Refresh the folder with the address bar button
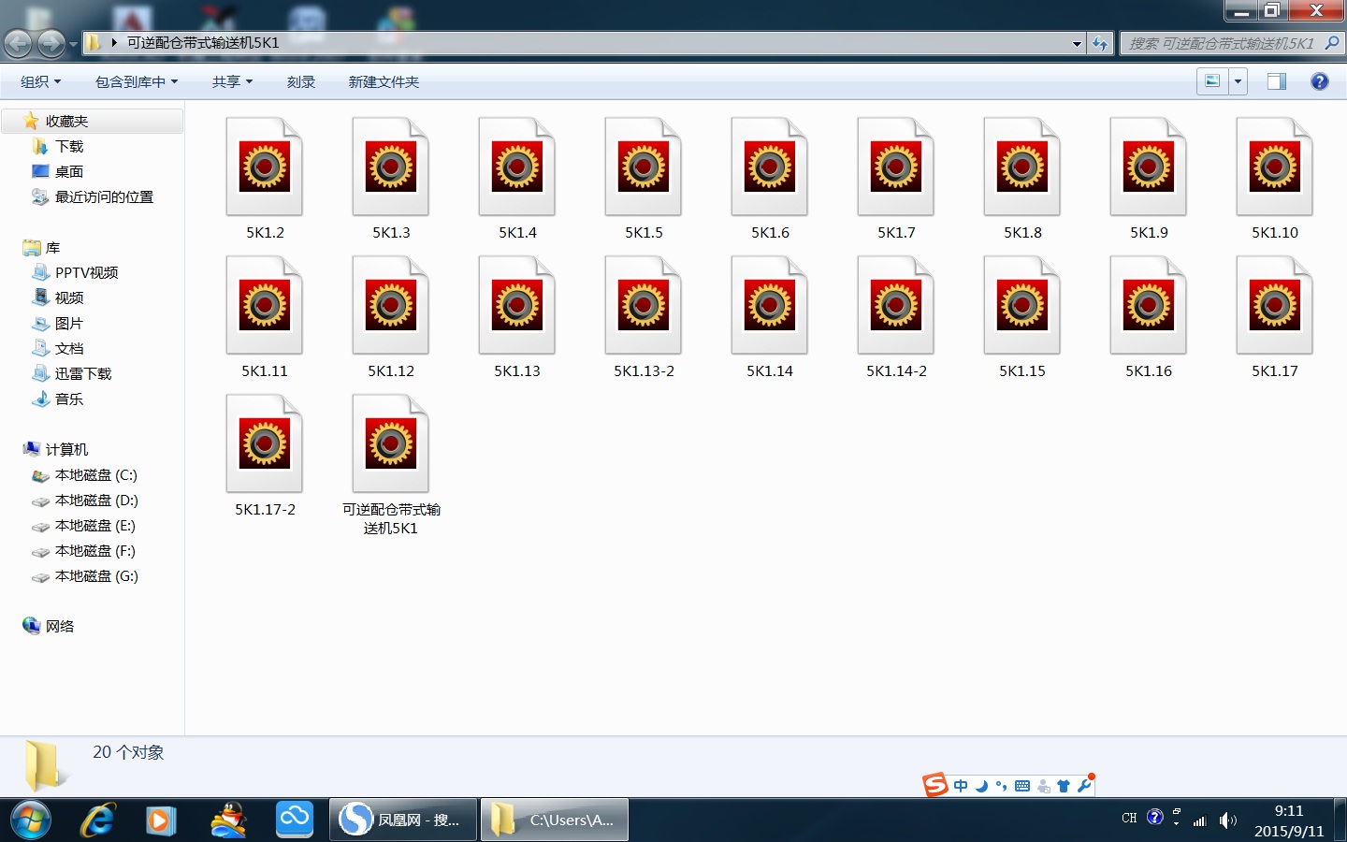Image resolution: width=1347 pixels, height=842 pixels. click(1100, 43)
